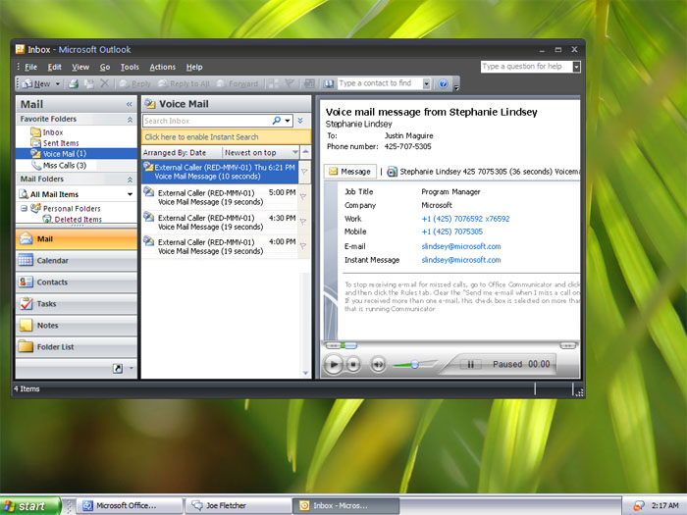Open the Actions menu
This screenshot has height=515, width=687.
point(163,67)
